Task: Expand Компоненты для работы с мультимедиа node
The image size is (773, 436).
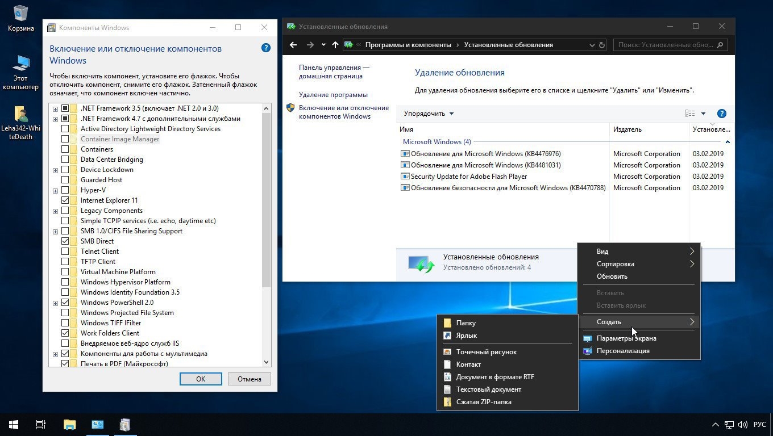Action: (x=55, y=354)
